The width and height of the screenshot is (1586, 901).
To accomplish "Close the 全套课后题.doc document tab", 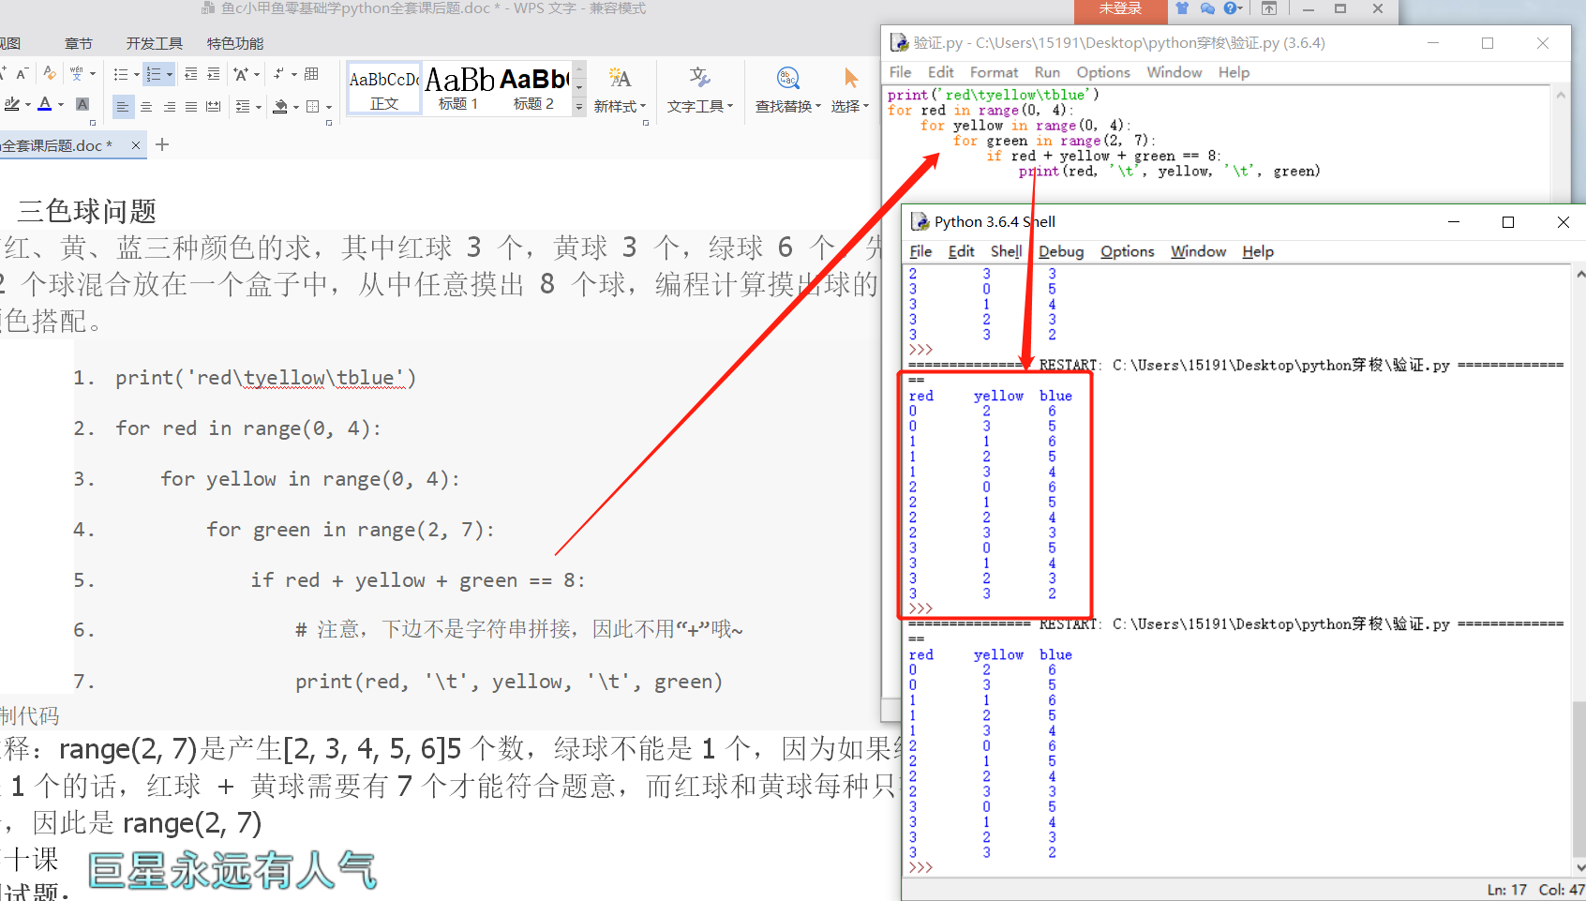I will tap(136, 145).
